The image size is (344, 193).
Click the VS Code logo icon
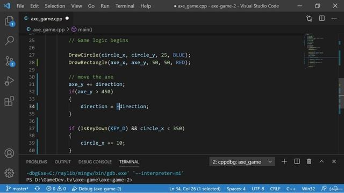[7, 6]
